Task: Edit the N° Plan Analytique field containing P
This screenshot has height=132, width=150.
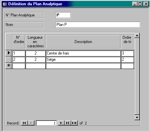Action: pyautogui.click(x=63, y=15)
